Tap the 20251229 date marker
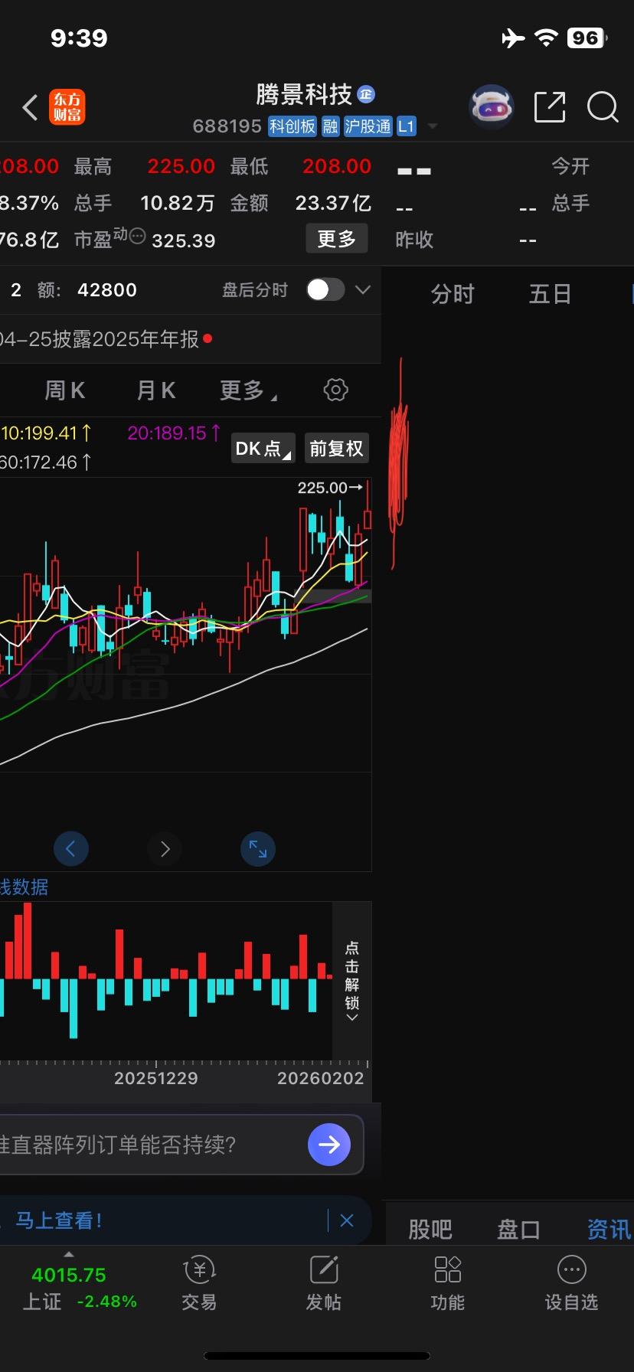Screen dimensions: 634x1372 click(156, 1079)
